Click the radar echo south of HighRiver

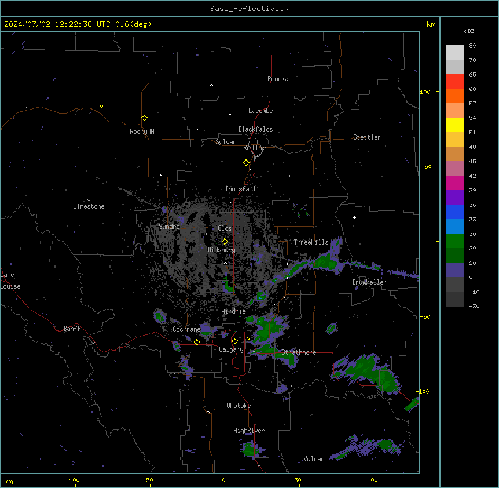251,449
